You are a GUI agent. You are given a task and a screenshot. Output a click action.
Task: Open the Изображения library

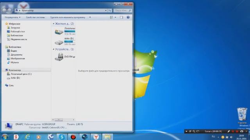[x=16, y=59]
